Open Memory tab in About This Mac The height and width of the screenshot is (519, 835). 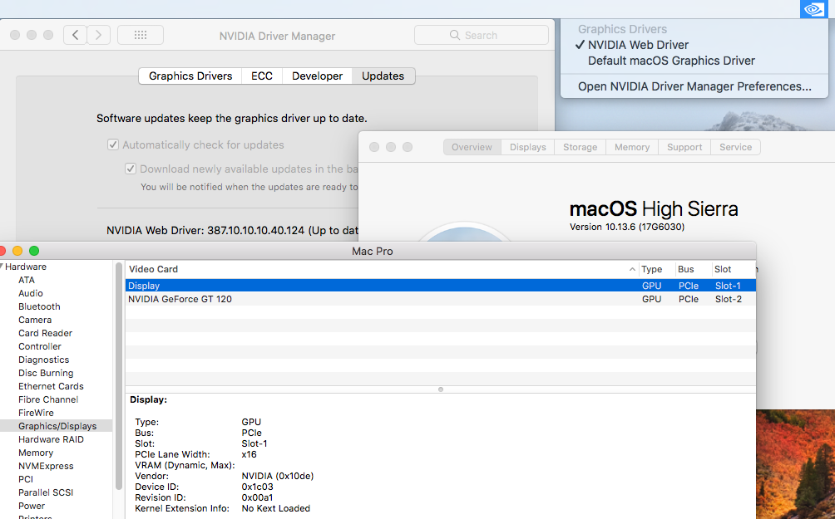pos(632,147)
